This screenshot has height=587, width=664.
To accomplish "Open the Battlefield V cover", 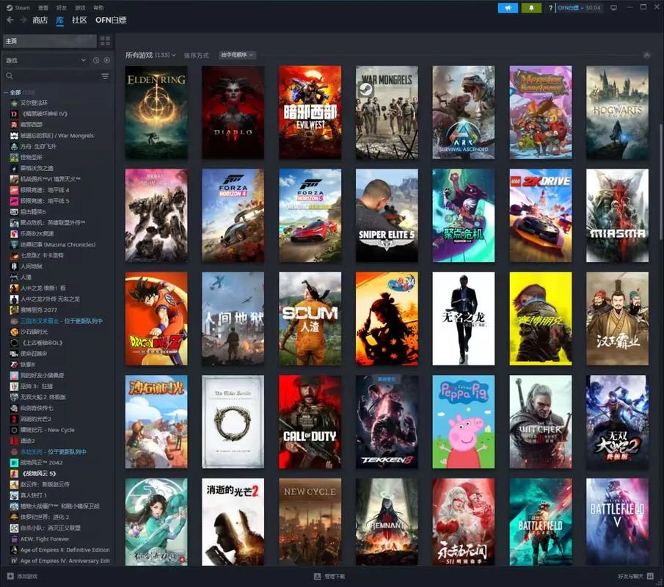I will coord(617,522).
